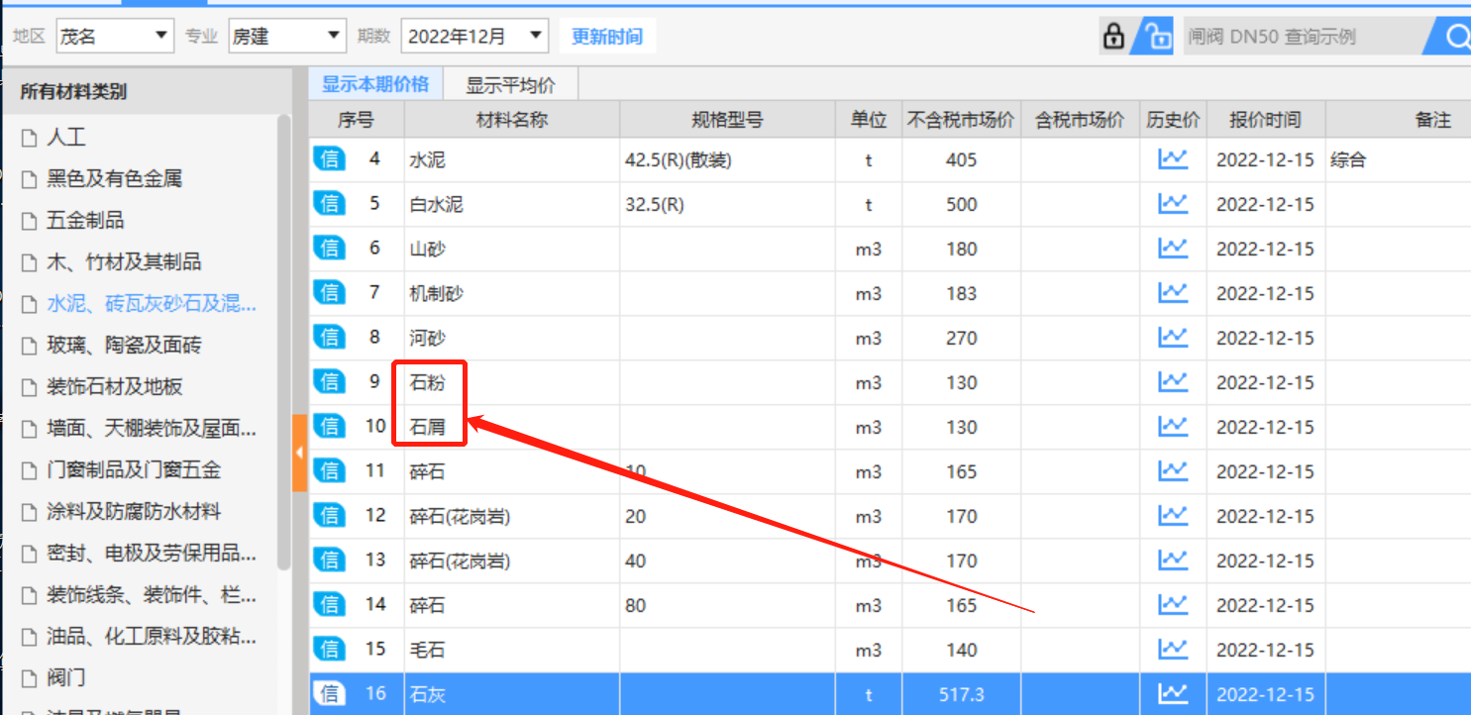This screenshot has width=1471, height=715.
Task: Open history price chart for 石灰
Action: [x=1173, y=693]
